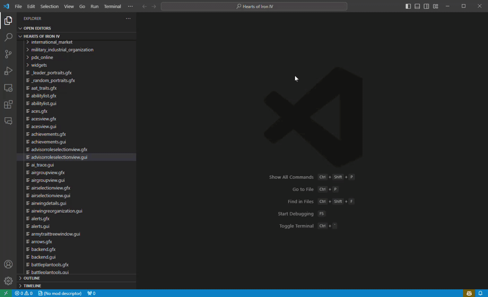Viewport: 488px width, 297px height.
Task: Open Remote Explorer view
Action: (8, 88)
